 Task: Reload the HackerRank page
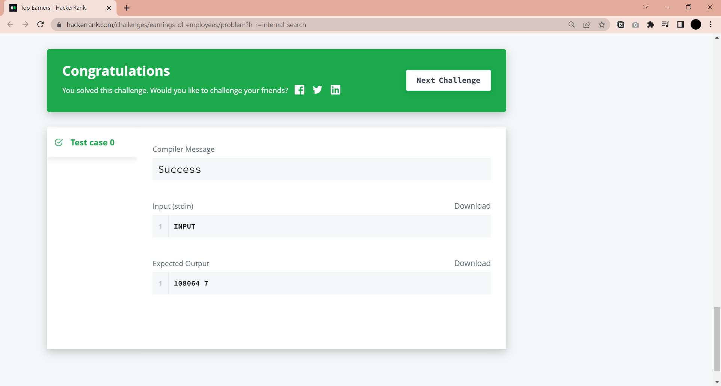[41, 25]
